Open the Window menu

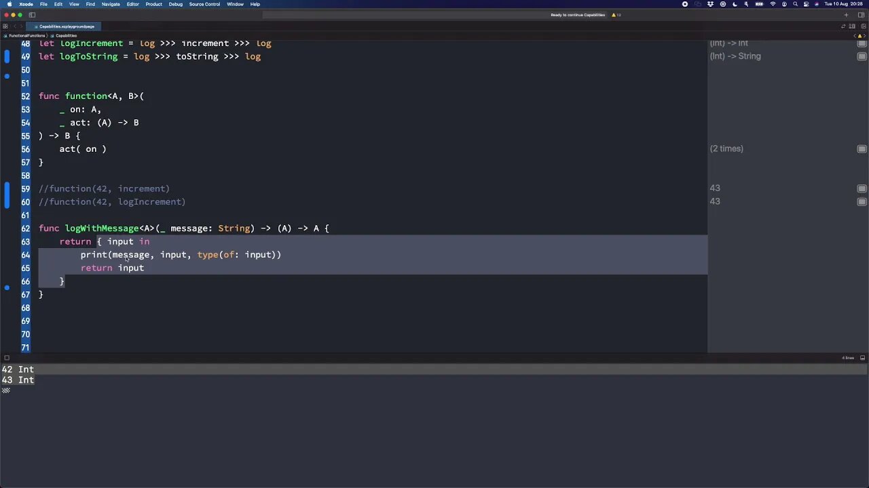point(236,4)
